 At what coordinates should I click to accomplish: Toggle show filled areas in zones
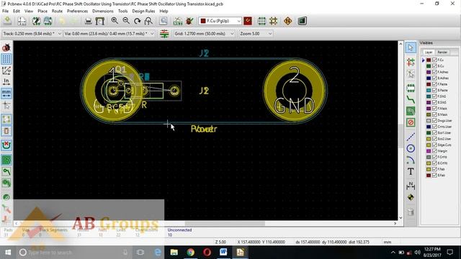tap(6, 160)
